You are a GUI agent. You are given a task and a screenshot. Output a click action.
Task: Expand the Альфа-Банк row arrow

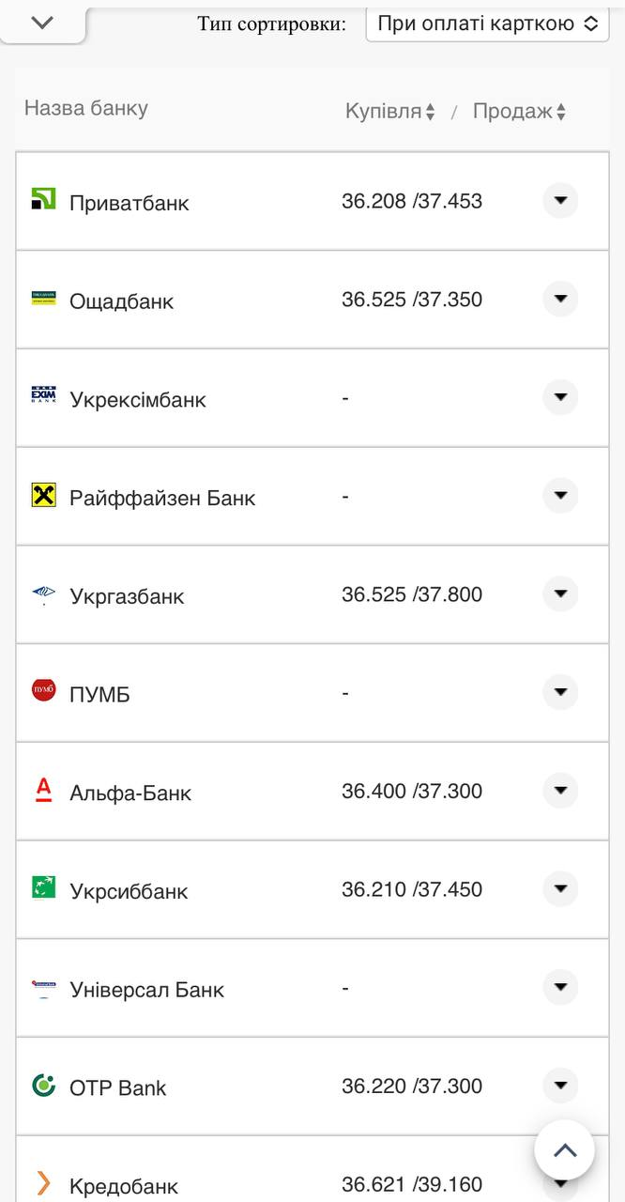pyautogui.click(x=560, y=790)
